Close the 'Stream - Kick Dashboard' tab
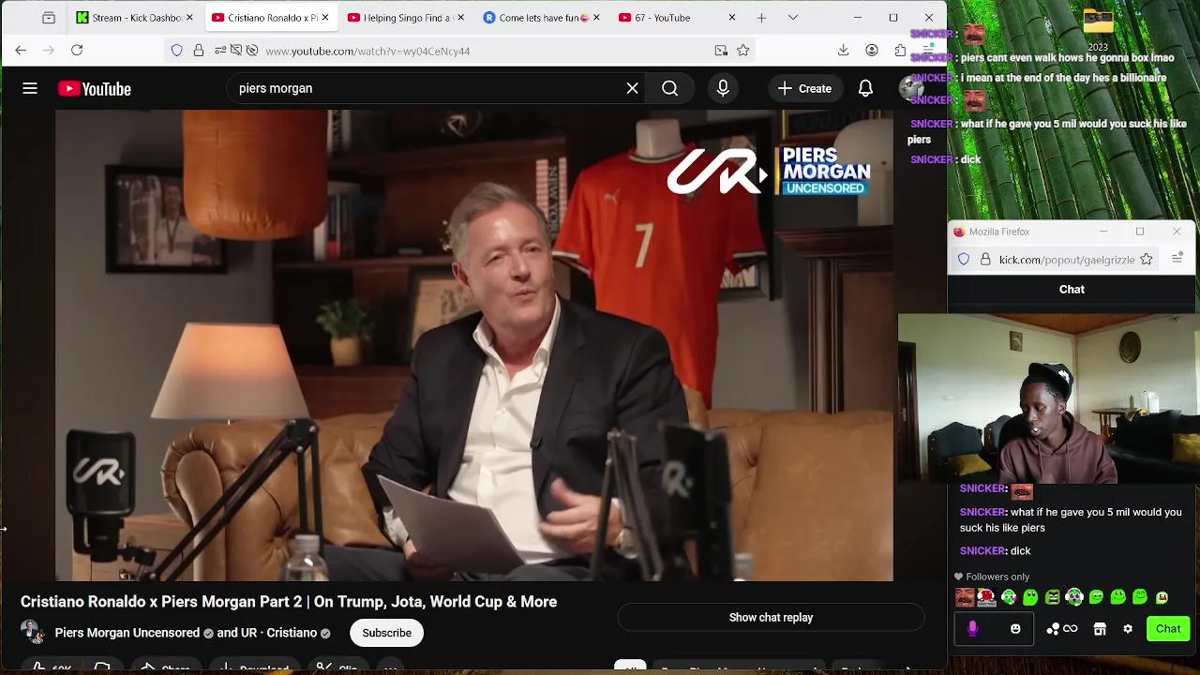The image size is (1200, 675). point(190,18)
